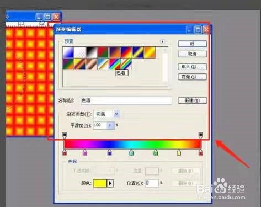Open the yellow 颜色 color swatch

[100, 183]
